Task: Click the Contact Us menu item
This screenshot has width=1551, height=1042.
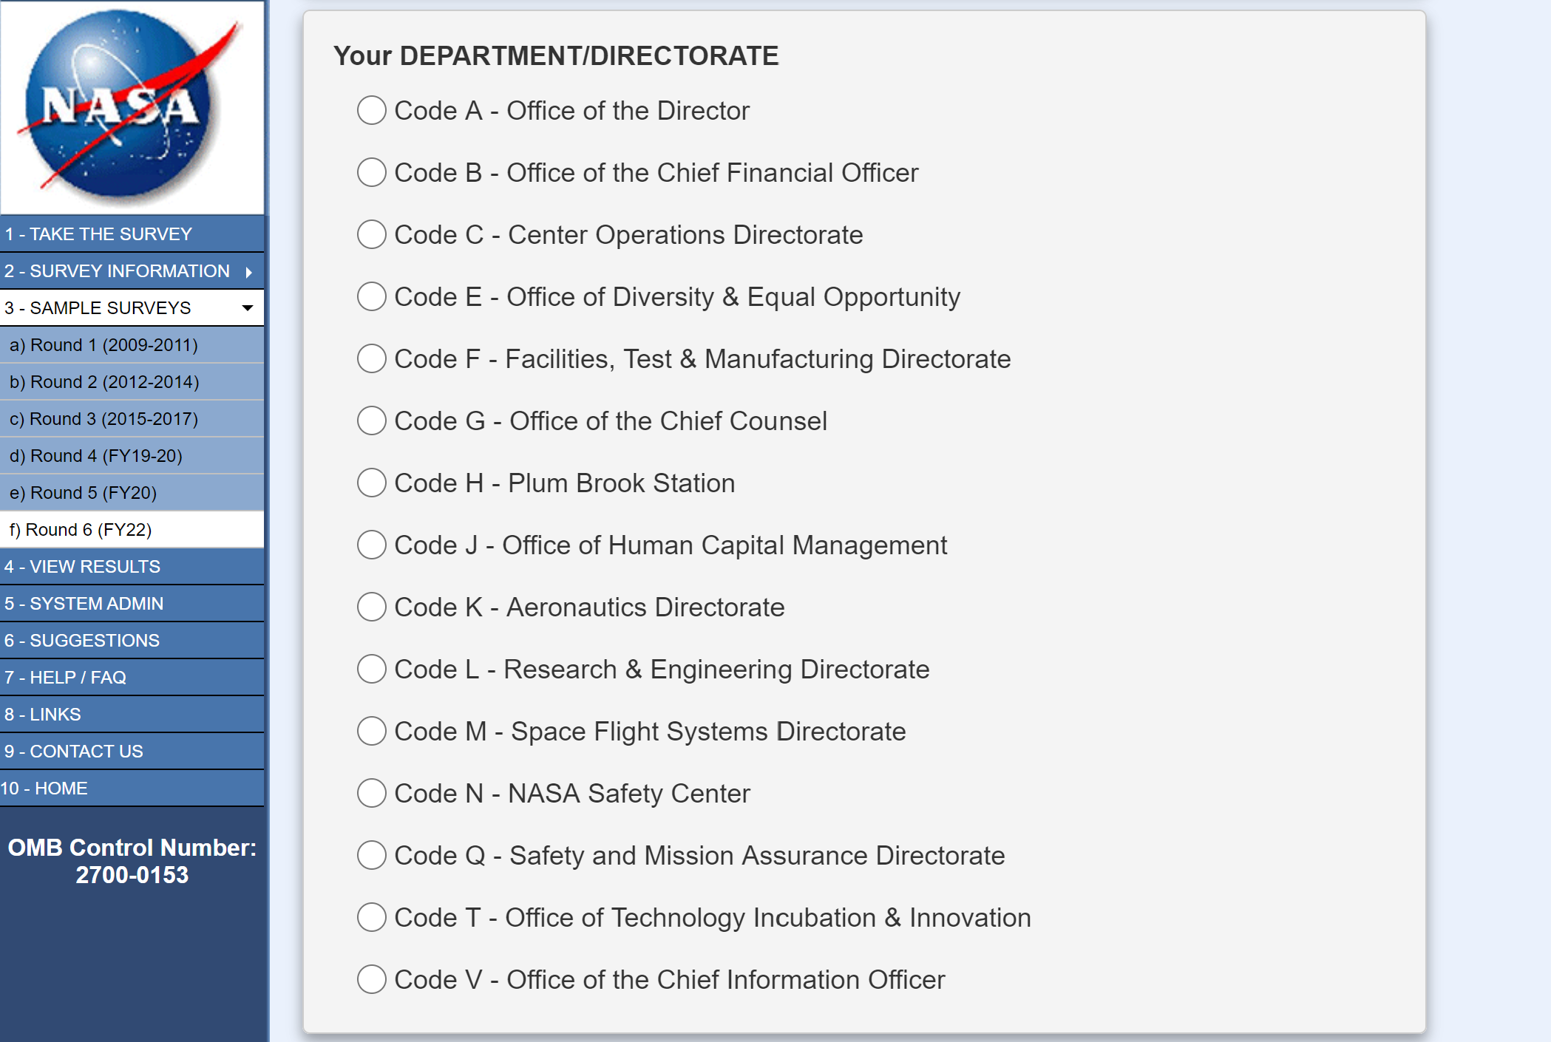Action: [x=74, y=752]
